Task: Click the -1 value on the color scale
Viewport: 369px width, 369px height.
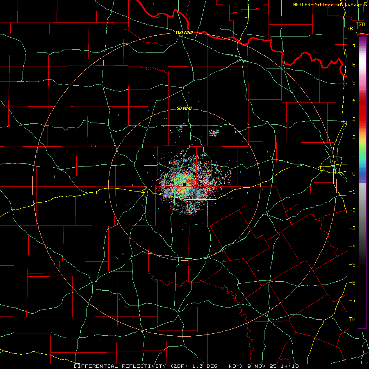Action: tap(352, 192)
